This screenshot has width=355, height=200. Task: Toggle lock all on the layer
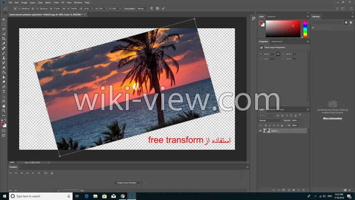point(282,125)
